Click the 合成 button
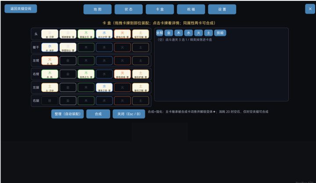Viewport: 316px width, 183px height. click(98, 114)
